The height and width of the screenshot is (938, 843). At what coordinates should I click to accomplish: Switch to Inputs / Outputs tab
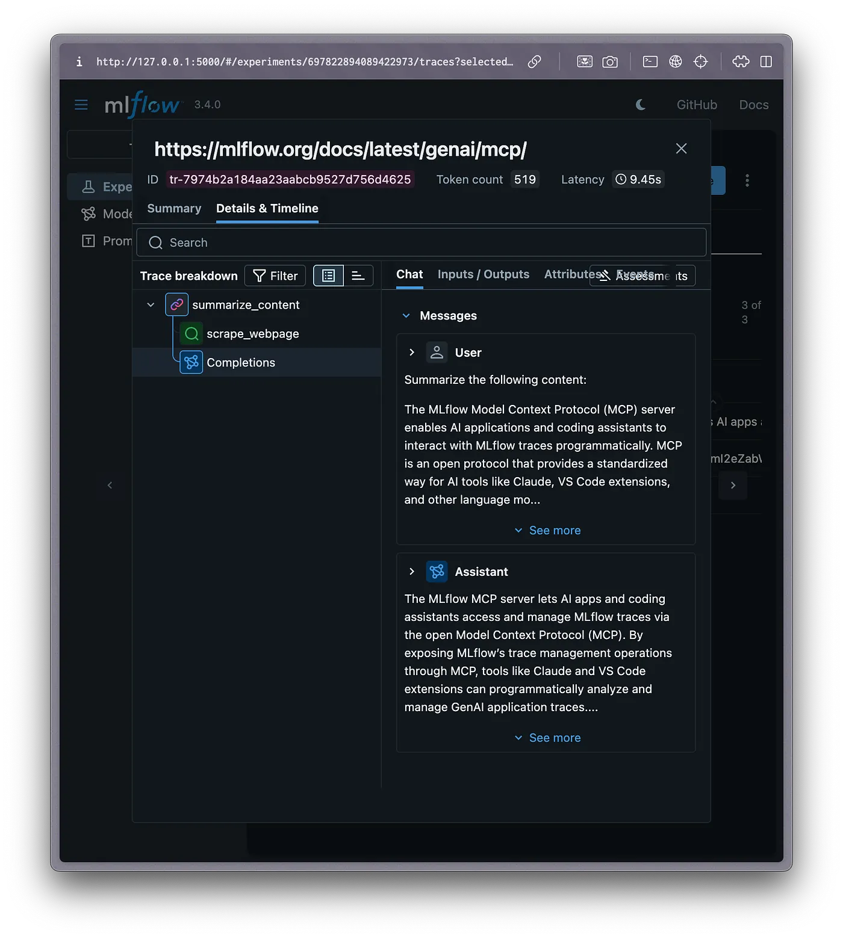pyautogui.click(x=484, y=274)
